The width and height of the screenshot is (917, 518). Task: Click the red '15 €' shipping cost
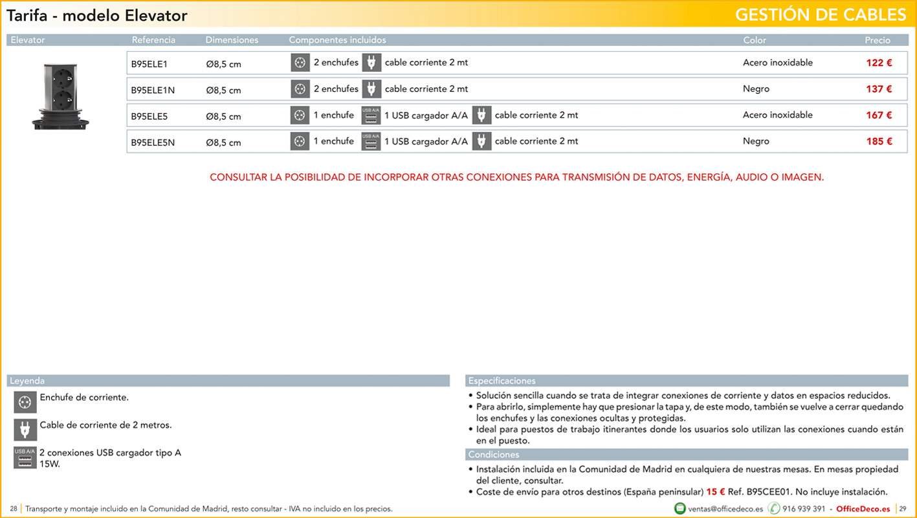716,492
